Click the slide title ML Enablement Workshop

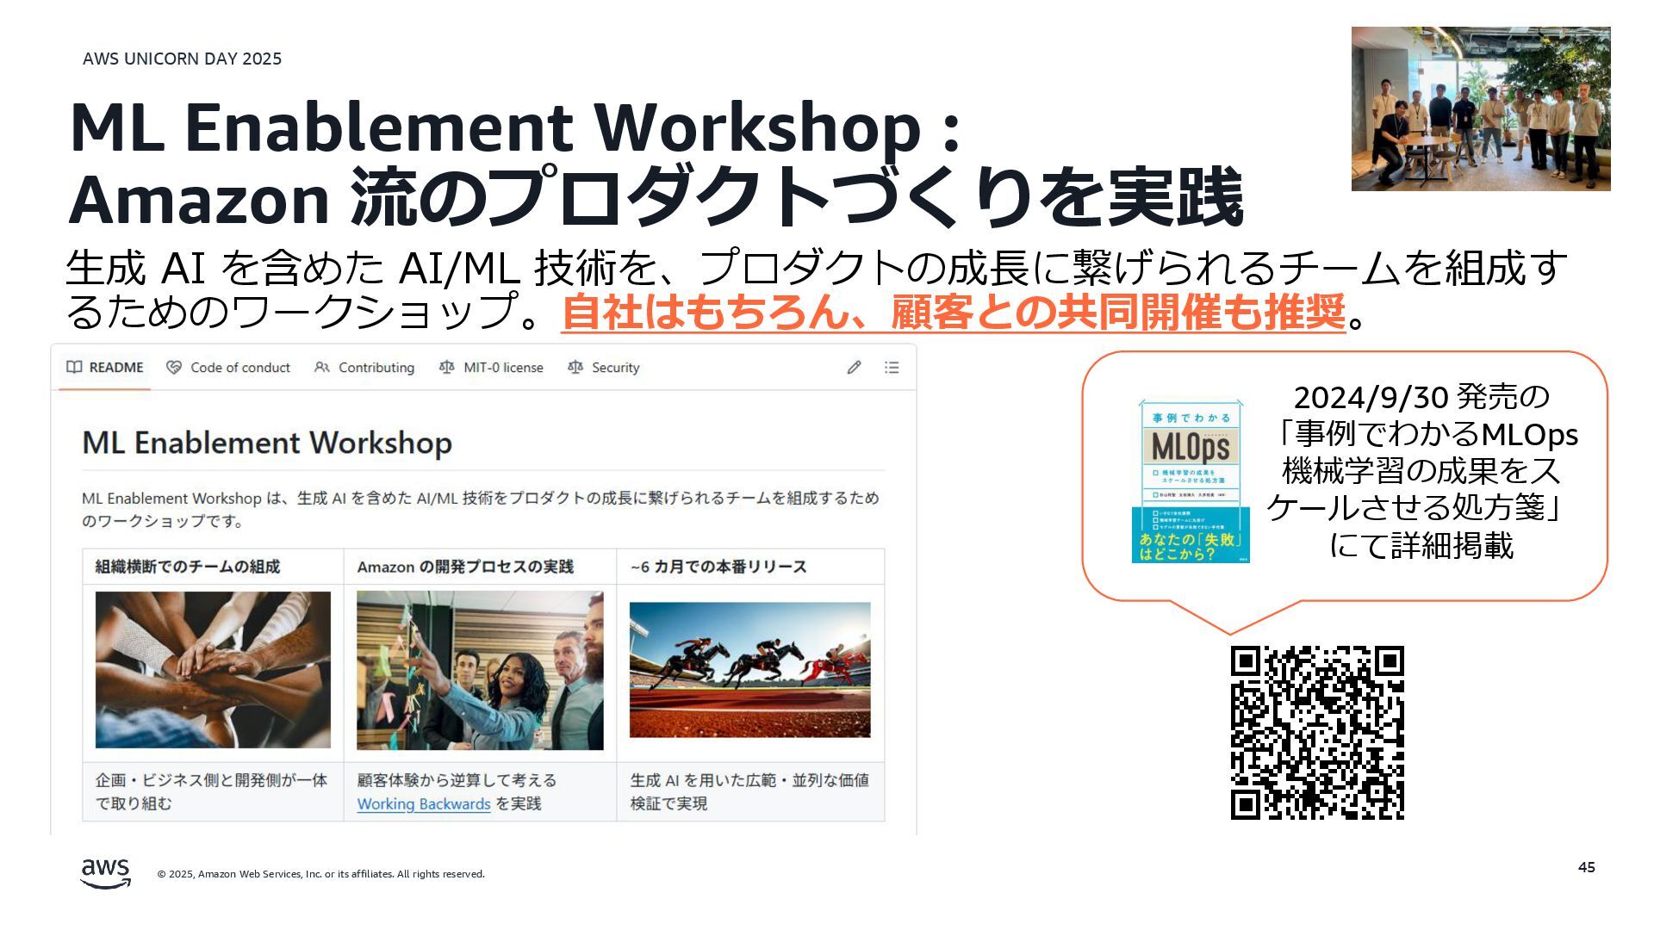pos(514,127)
